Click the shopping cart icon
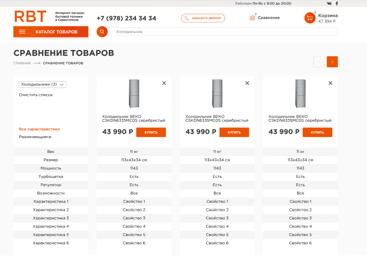Screen dimensions: 367x257 coord(309,18)
